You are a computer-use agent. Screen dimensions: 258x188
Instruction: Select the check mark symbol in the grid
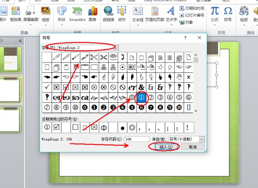tap(47, 87)
